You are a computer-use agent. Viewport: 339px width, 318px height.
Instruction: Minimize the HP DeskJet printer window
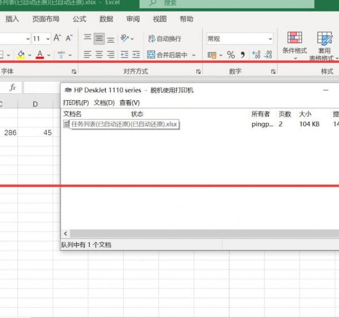coord(326,90)
